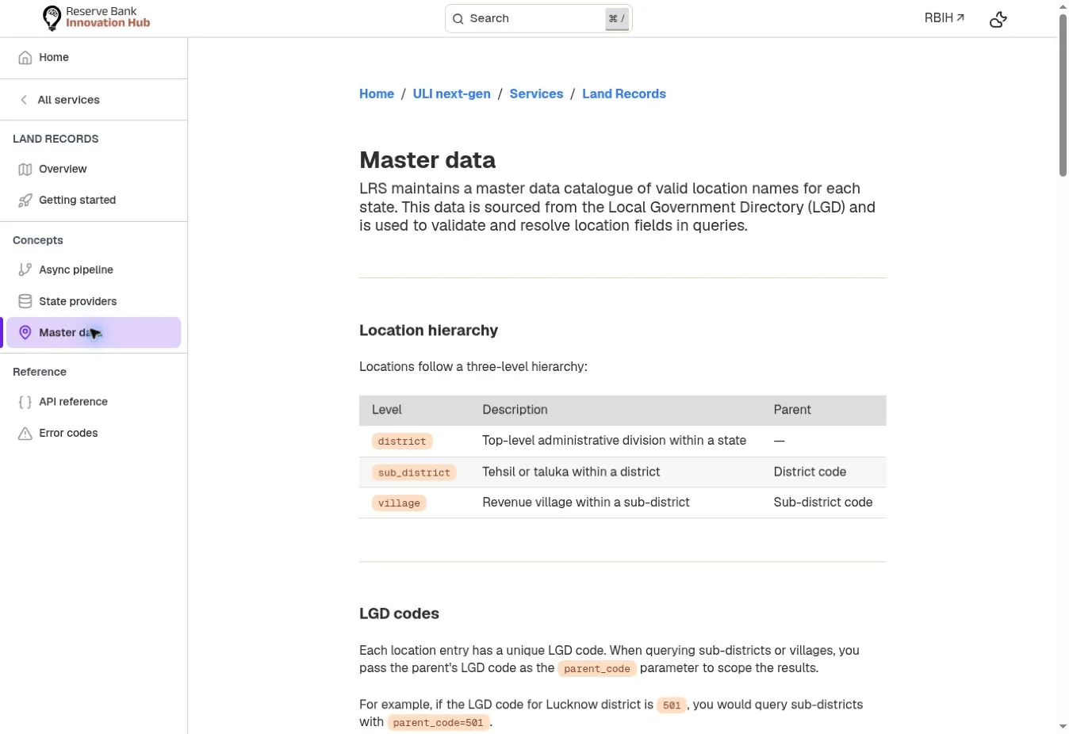1069x734 pixels.
Task: Click the 'village' code tag
Action: [399, 503]
